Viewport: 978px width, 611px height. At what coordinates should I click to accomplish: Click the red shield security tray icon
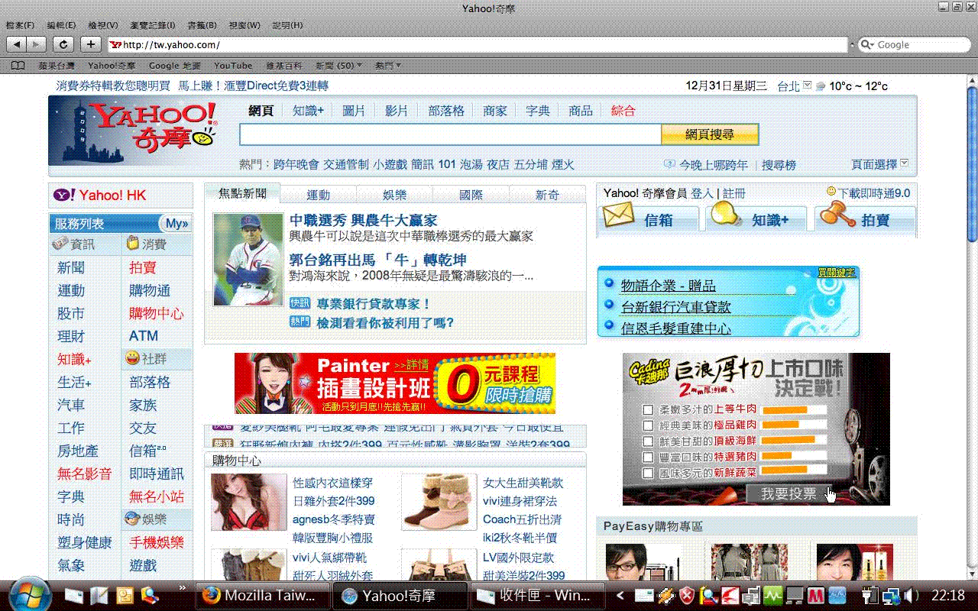pos(686,596)
